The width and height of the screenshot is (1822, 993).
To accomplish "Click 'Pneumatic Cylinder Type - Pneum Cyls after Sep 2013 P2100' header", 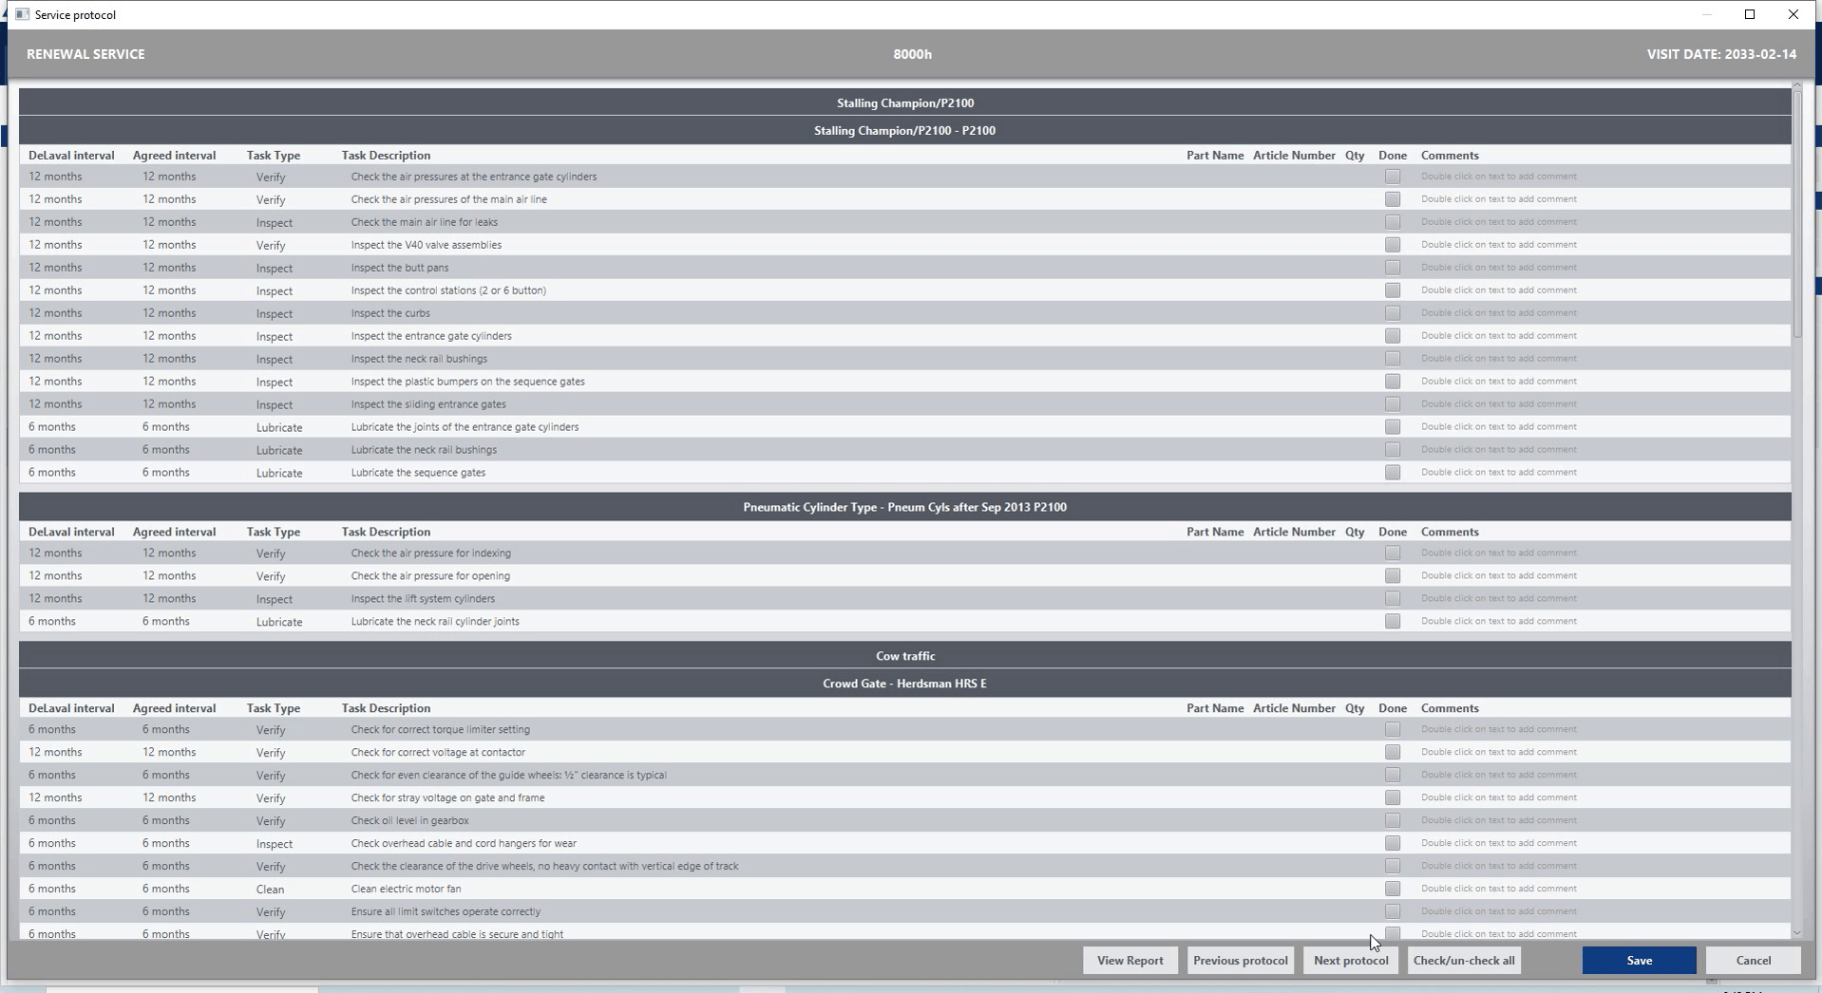I will [x=904, y=507].
